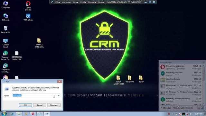The image size is (206, 116).
Task: Select the KERJA ADMIN CRM folder
Action: [x=118, y=80]
